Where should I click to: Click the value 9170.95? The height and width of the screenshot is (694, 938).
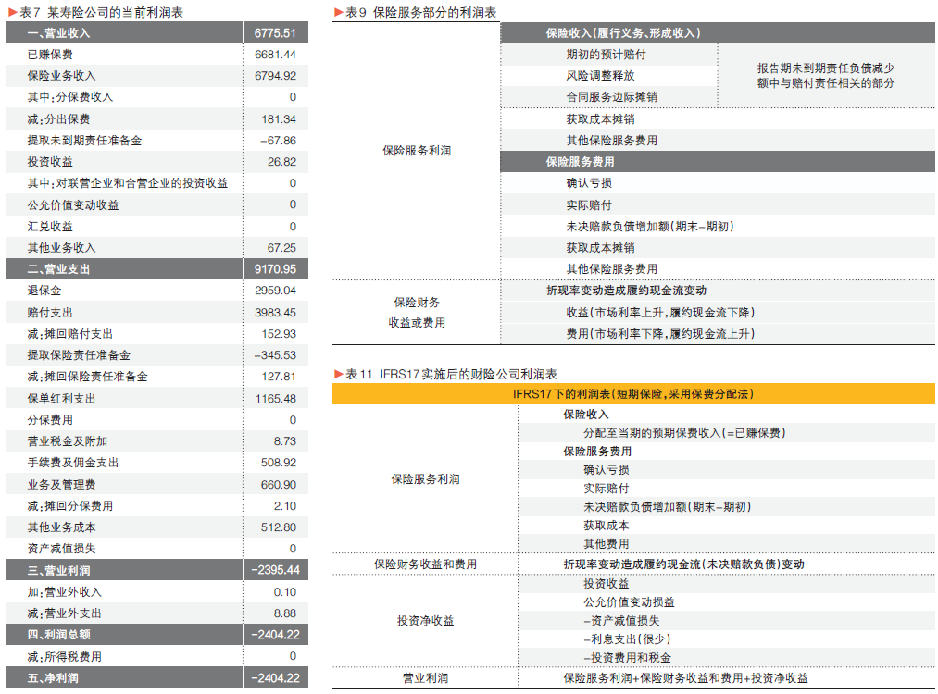tap(275, 269)
